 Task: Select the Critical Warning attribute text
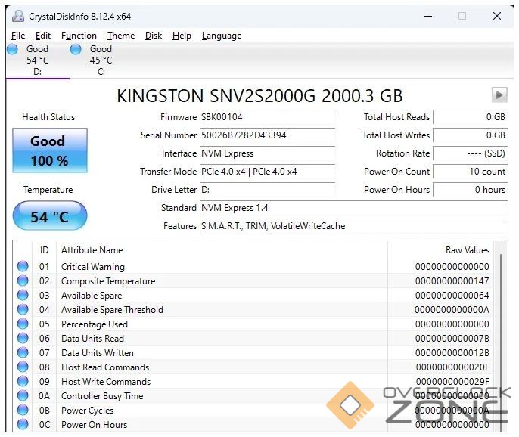pyautogui.click(x=93, y=267)
